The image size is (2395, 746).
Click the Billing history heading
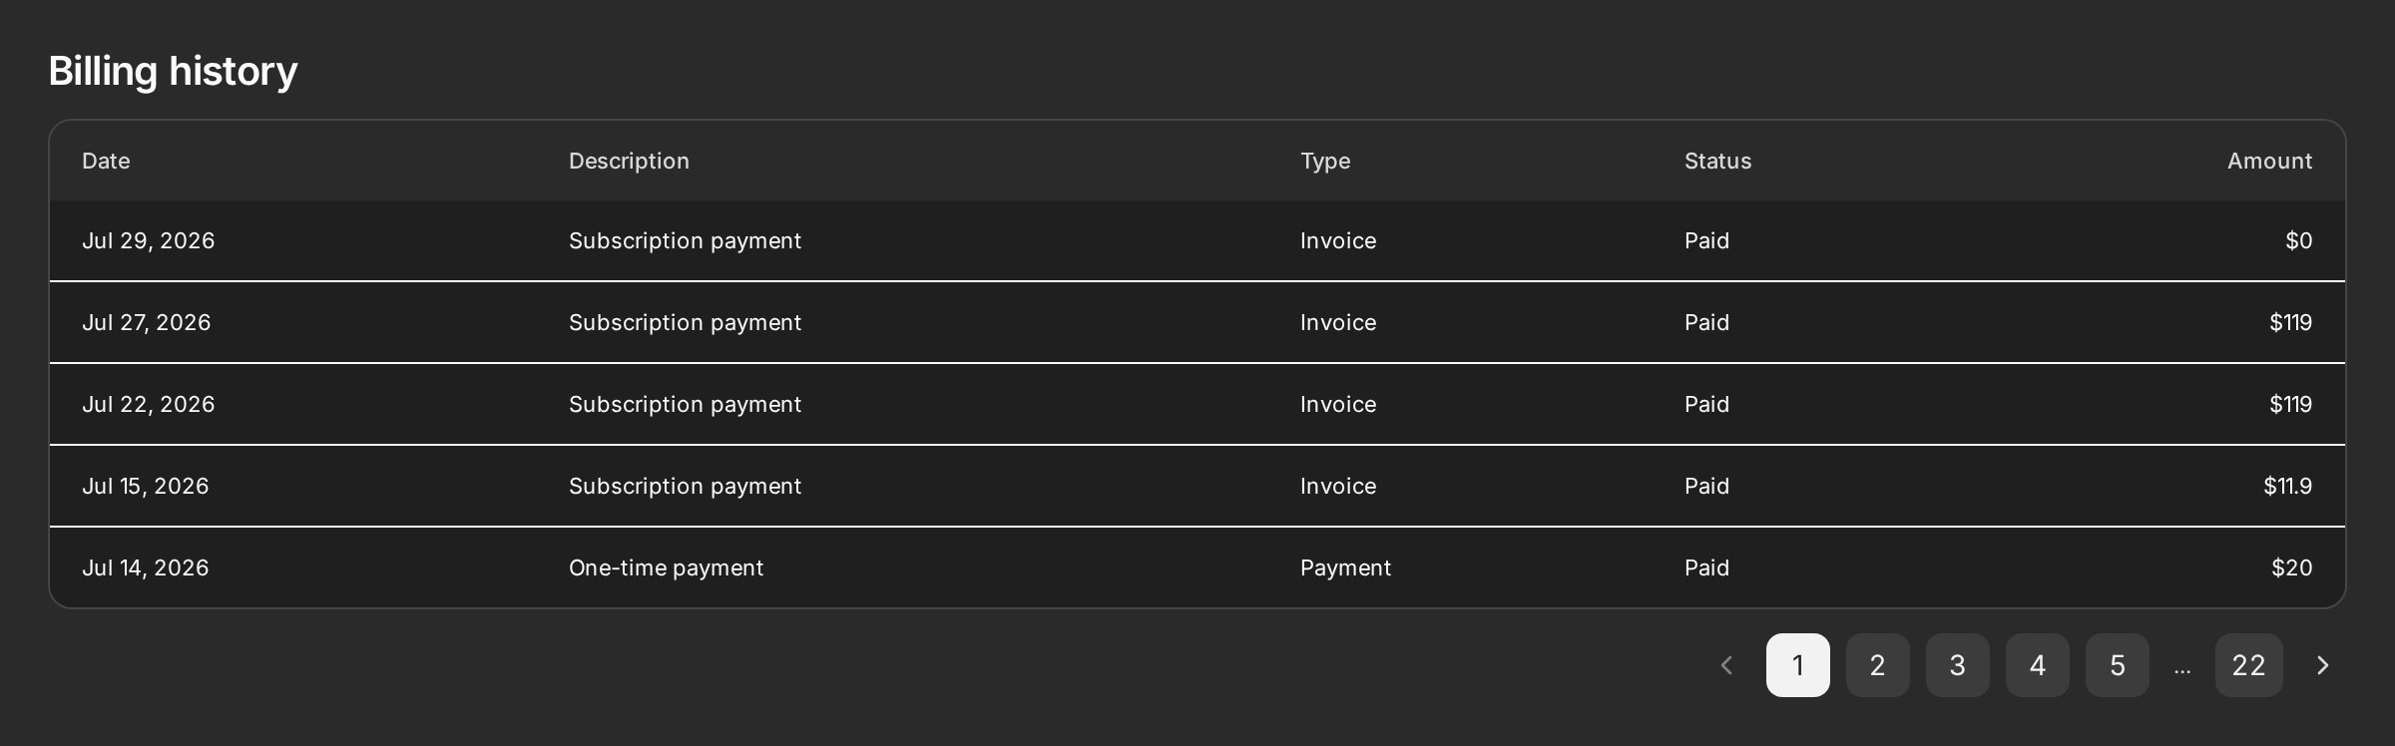pos(173,72)
